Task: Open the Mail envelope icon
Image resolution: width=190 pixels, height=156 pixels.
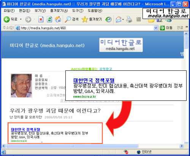Action: pyautogui.click(x=119, y=19)
